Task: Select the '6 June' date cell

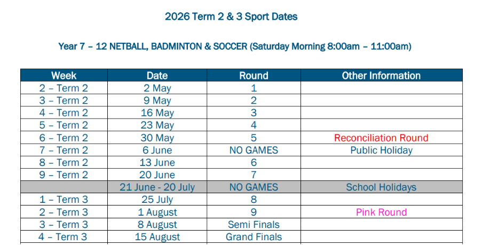Action: coord(157,150)
